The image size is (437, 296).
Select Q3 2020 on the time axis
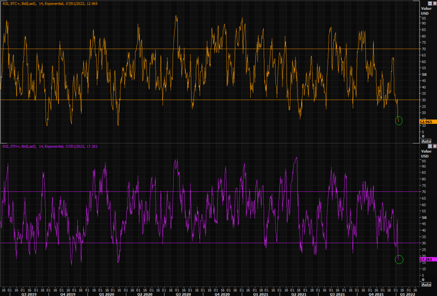pos(183,293)
